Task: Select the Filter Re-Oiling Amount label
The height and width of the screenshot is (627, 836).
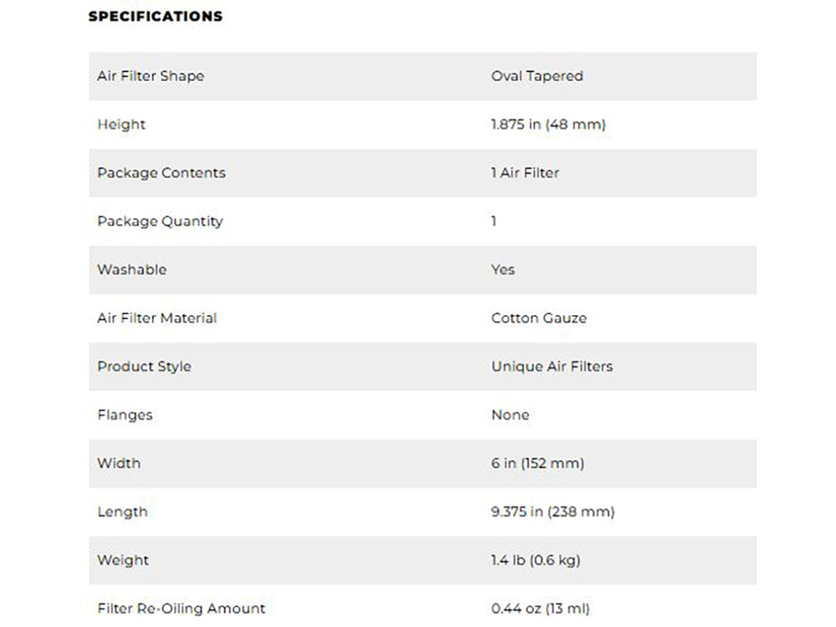Action: pyautogui.click(x=181, y=609)
